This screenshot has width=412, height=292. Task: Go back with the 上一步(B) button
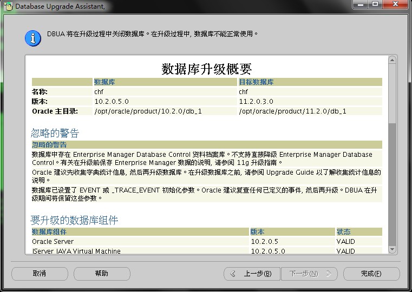[252, 274]
